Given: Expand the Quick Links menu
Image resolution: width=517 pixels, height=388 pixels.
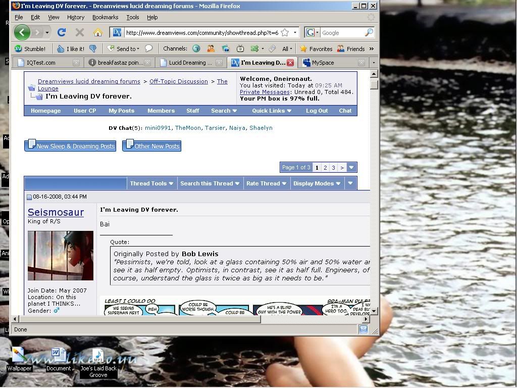Looking at the screenshot, I should click(272, 111).
